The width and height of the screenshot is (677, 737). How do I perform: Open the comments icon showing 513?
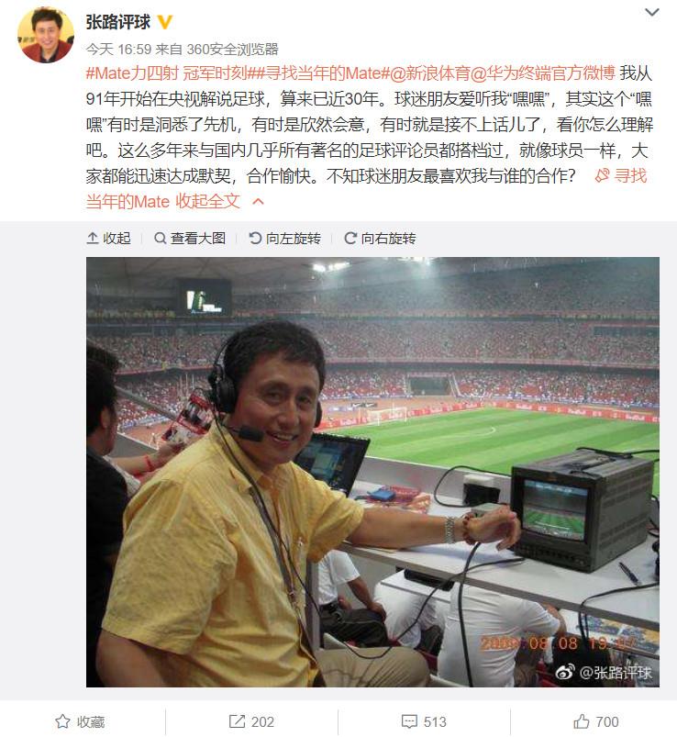tap(409, 721)
